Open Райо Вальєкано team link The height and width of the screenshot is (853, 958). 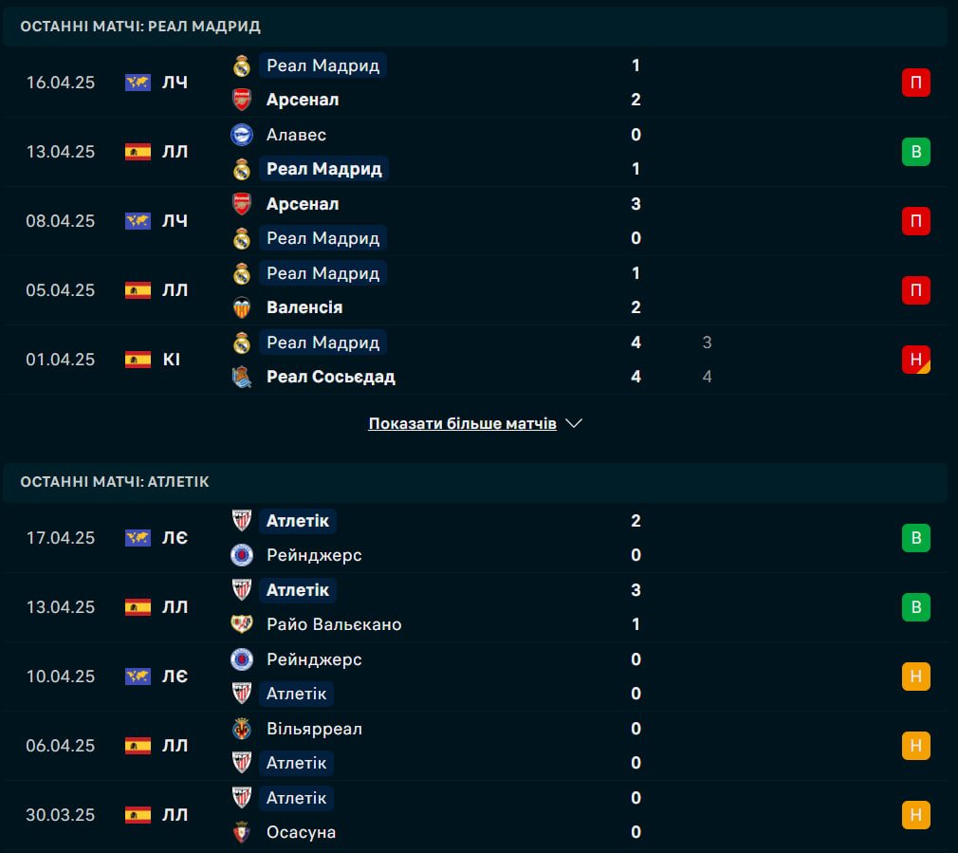coord(334,624)
